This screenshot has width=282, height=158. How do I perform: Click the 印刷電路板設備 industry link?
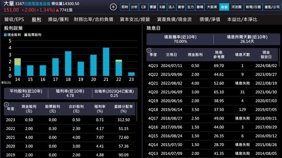pyautogui.click(x=37, y=4)
